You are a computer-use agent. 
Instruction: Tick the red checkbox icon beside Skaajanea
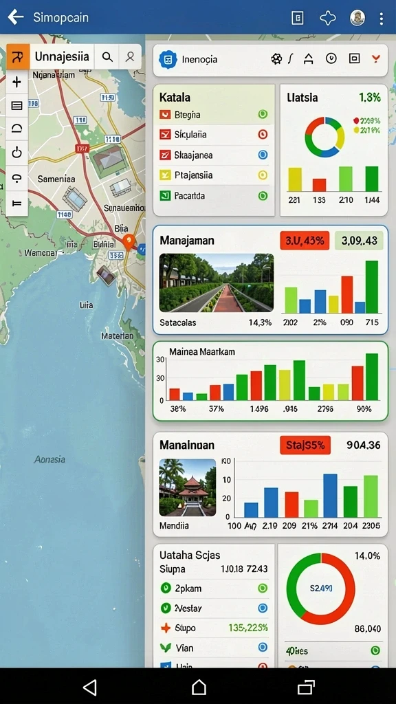click(x=165, y=155)
